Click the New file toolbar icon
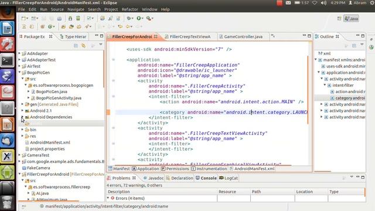This screenshot has width=375, height=211. [24, 18]
